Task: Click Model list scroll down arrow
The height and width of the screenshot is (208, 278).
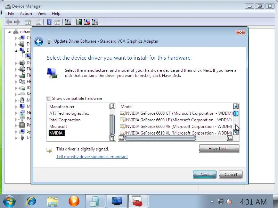Action: 236,132
